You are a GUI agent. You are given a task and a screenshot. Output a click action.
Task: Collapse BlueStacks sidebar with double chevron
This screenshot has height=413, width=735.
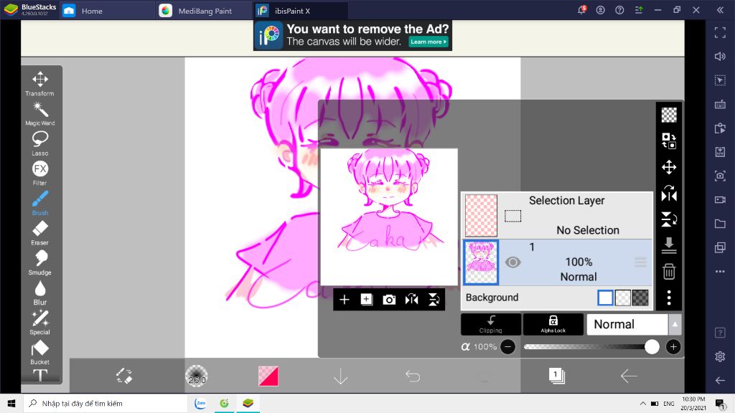(x=721, y=10)
